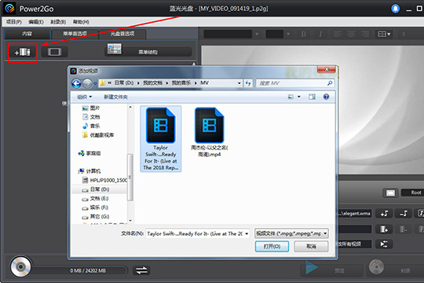Select HPLJP1000_1500 in the navigation pane
424x283 pixels.
(104, 180)
